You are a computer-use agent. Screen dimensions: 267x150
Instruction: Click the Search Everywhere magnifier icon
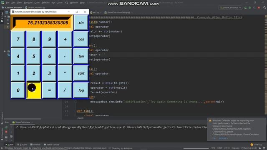click(264, 7)
